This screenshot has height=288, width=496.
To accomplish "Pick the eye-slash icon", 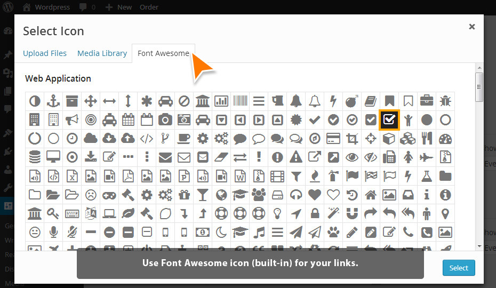I will point(371,157).
